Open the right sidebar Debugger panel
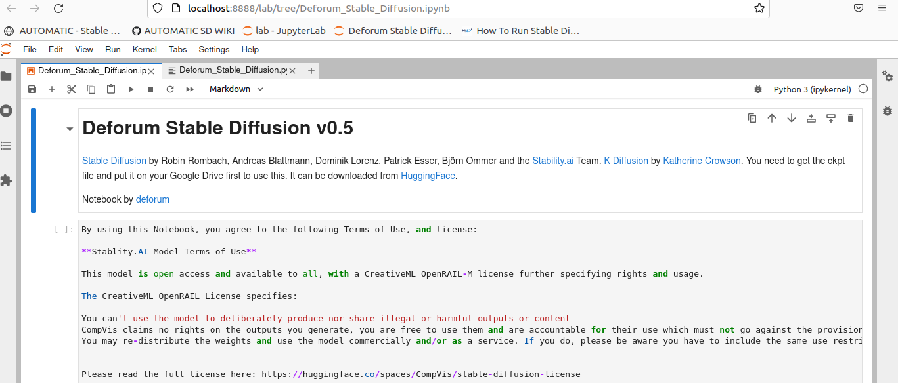Viewport: 898px width, 383px height. pyautogui.click(x=887, y=111)
